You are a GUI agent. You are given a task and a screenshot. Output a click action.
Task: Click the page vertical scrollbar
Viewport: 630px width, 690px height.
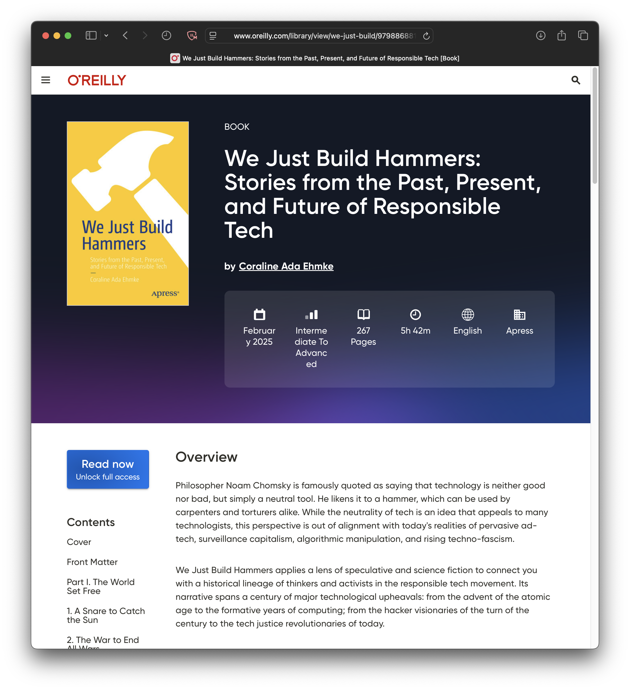[595, 125]
